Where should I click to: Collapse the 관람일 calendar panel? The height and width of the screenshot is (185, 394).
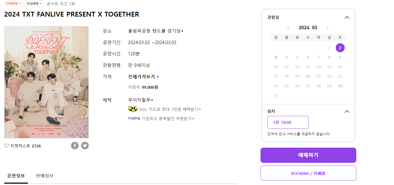pyautogui.click(x=347, y=17)
